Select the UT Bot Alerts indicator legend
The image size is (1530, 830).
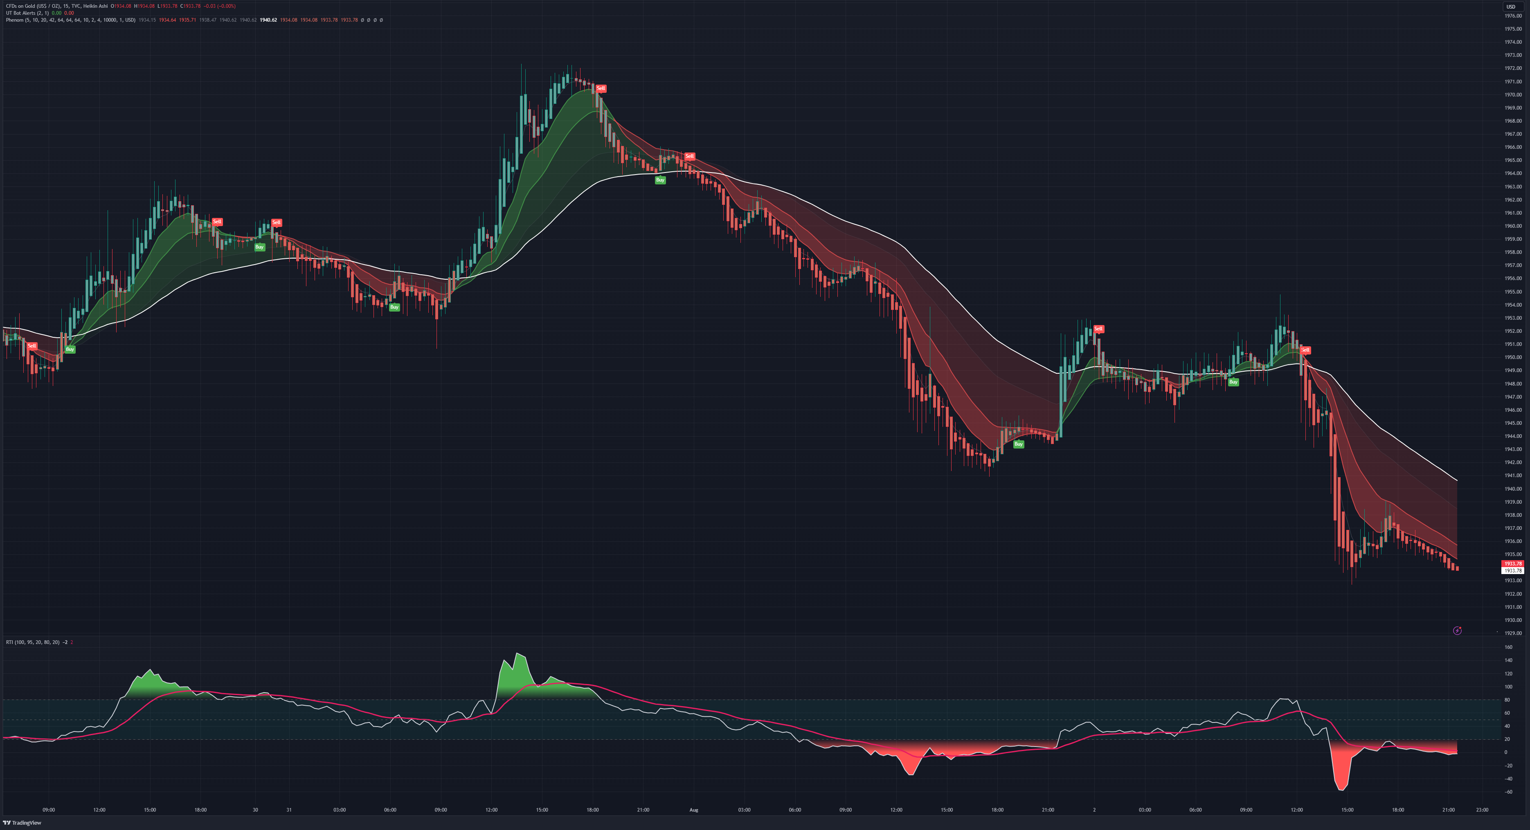pyautogui.click(x=27, y=13)
